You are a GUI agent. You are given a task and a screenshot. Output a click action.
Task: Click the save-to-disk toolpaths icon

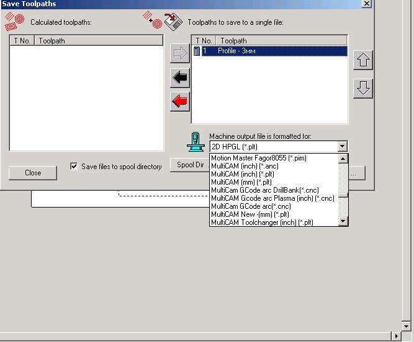[173, 22]
